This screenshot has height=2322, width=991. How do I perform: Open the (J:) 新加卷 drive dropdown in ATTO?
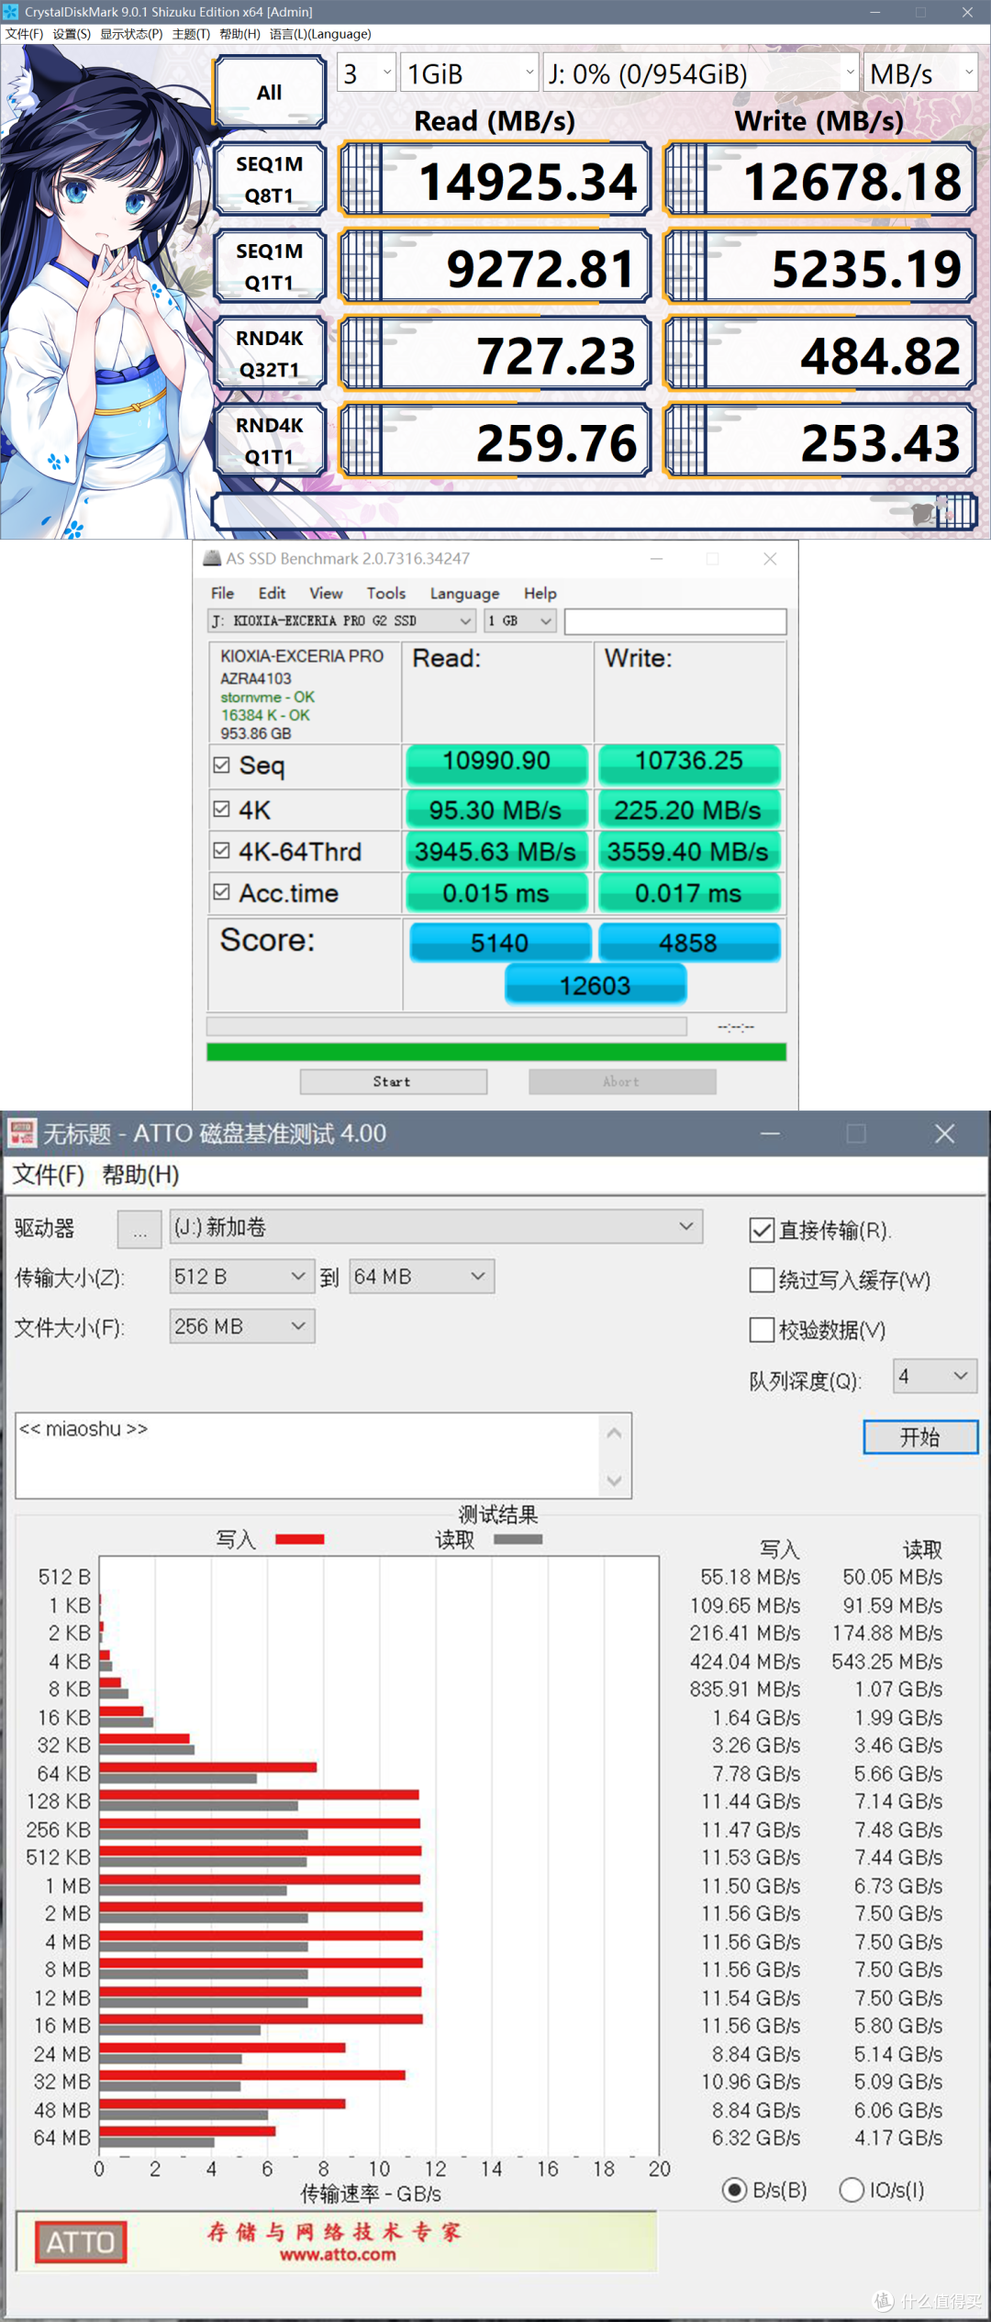tap(436, 1227)
